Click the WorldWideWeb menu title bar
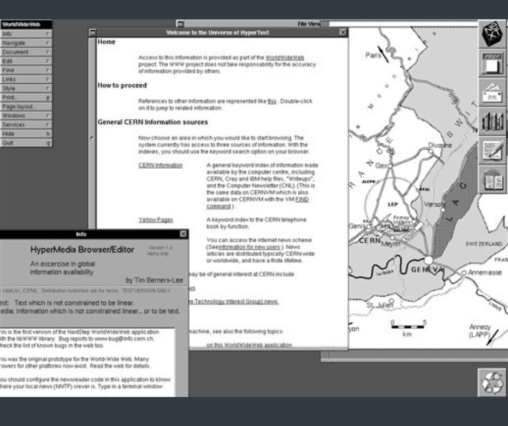 26,24
